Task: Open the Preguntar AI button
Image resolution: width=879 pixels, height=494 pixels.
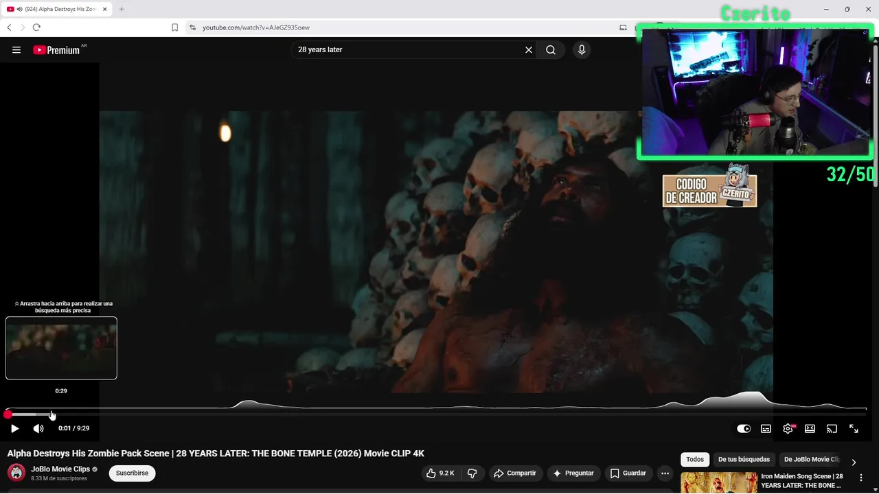Action: 573,473
